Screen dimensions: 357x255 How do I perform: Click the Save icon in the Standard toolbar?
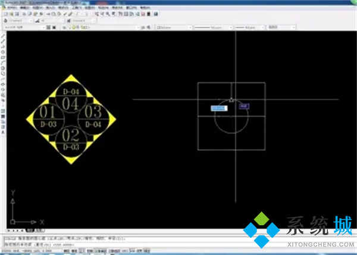pos(16,12)
